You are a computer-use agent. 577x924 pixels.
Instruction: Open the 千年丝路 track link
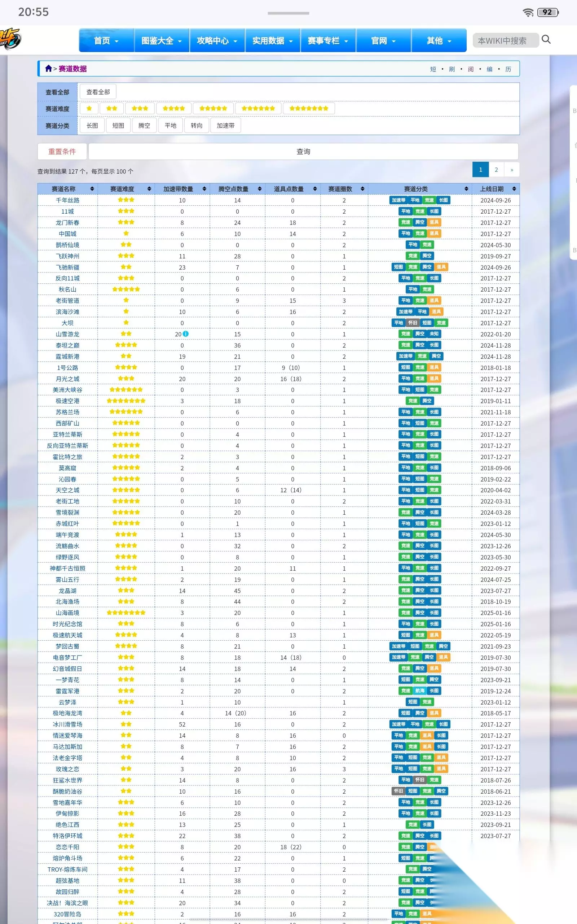[x=67, y=200]
